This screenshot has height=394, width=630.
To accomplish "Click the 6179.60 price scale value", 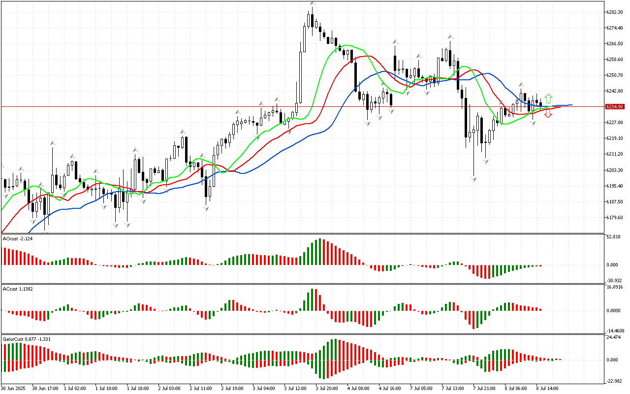I will tap(615, 218).
